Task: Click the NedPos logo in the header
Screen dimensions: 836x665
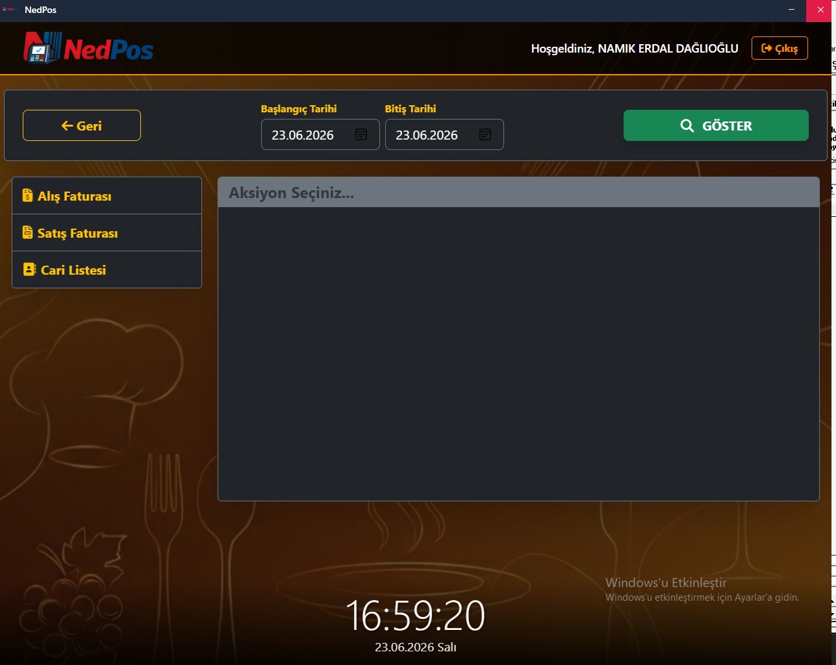Action: coord(88,48)
